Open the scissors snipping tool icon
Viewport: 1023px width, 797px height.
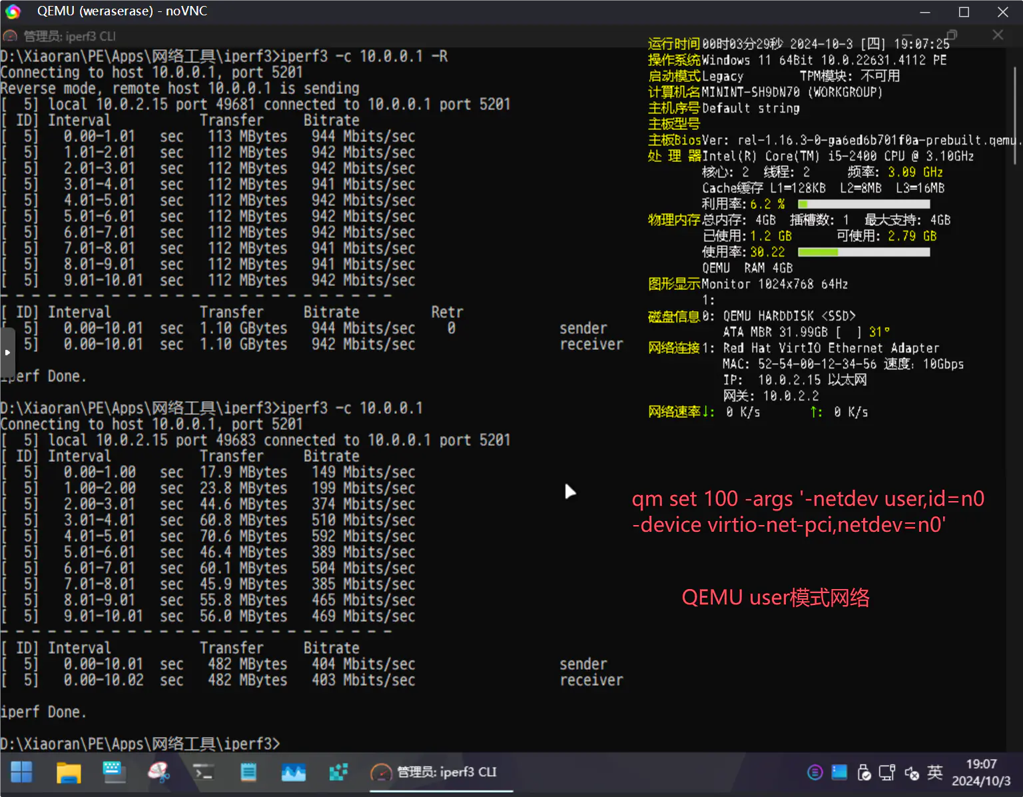tap(159, 772)
